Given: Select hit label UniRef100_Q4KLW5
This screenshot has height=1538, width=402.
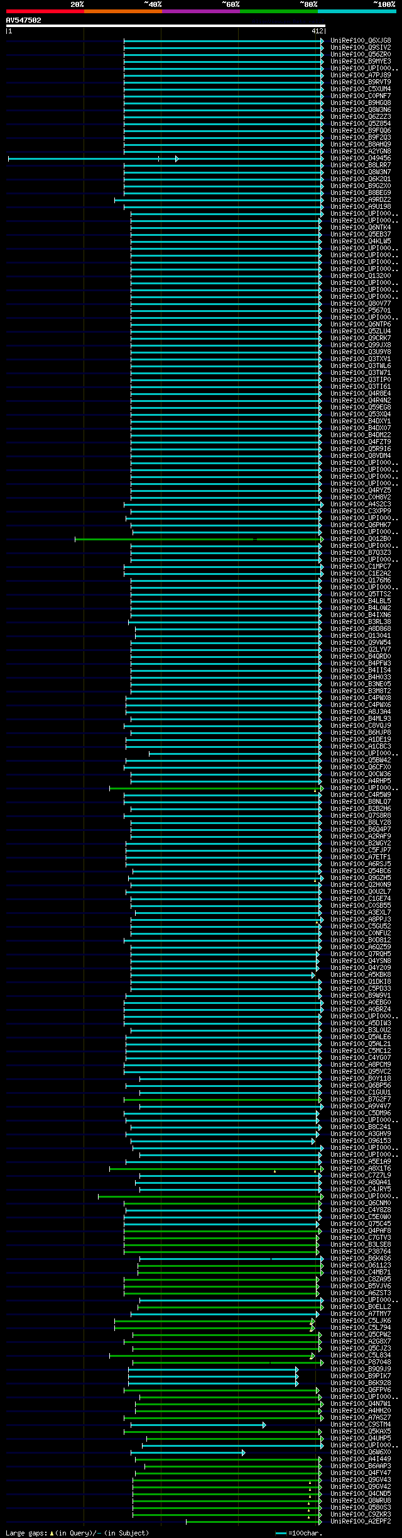Looking at the screenshot, I should (x=361, y=242).
